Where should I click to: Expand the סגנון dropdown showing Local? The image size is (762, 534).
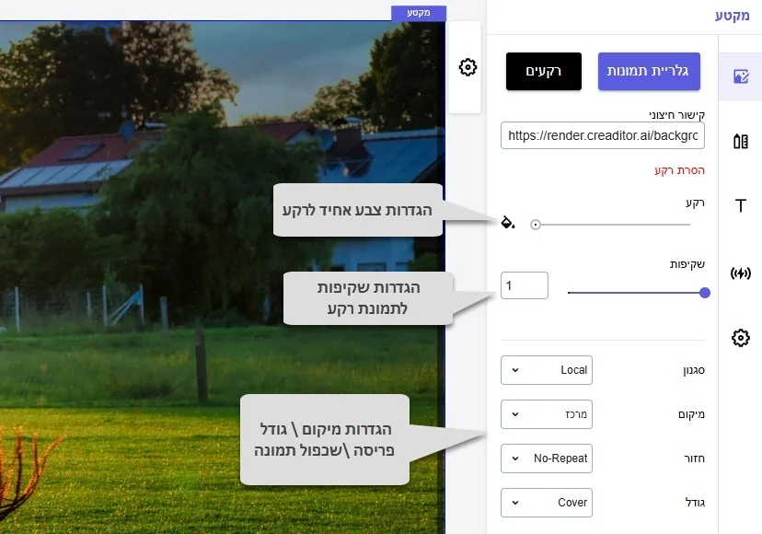546,370
